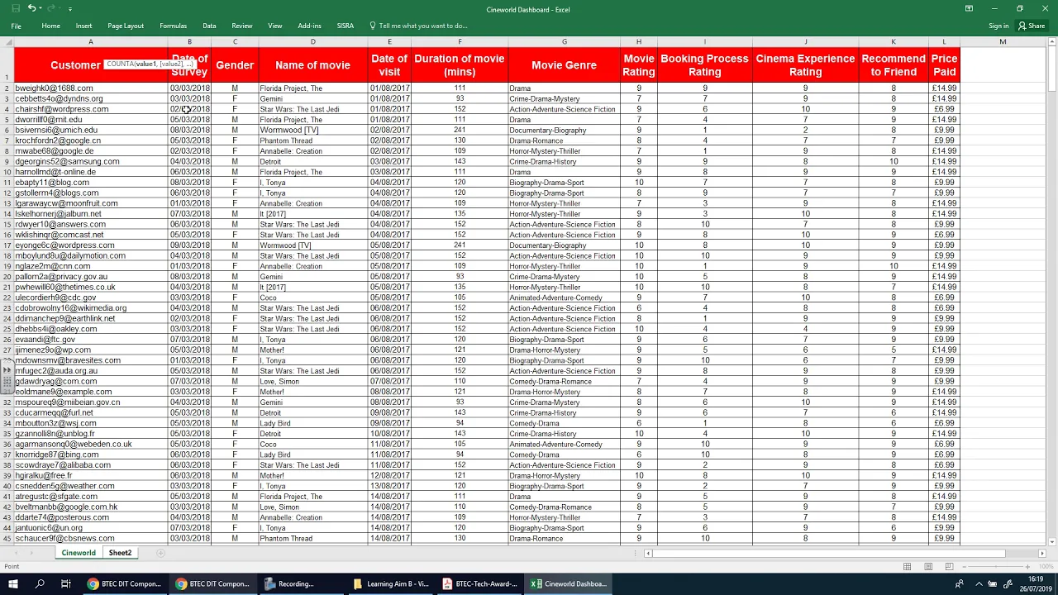The height and width of the screenshot is (595, 1058).
Task: Open the Review ribbon tab
Action: pos(242,26)
